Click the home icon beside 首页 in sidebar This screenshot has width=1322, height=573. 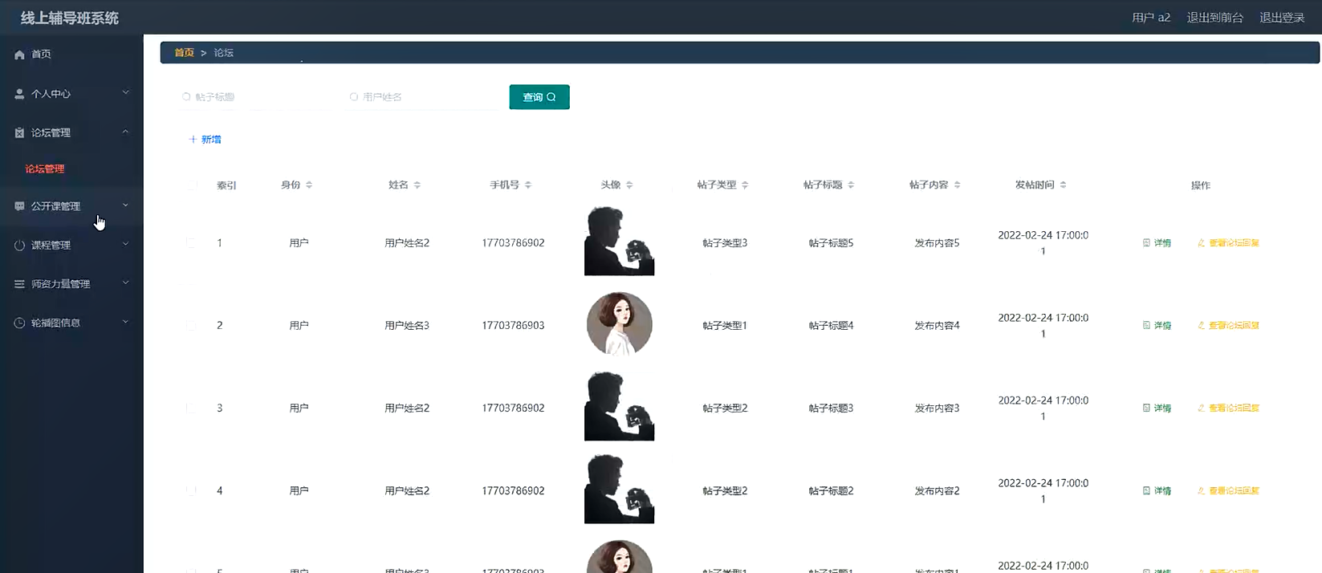tap(19, 55)
